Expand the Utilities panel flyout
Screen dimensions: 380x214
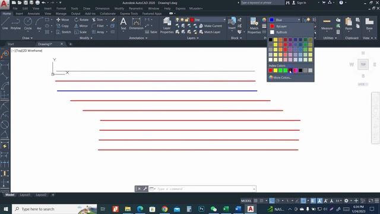330,38
